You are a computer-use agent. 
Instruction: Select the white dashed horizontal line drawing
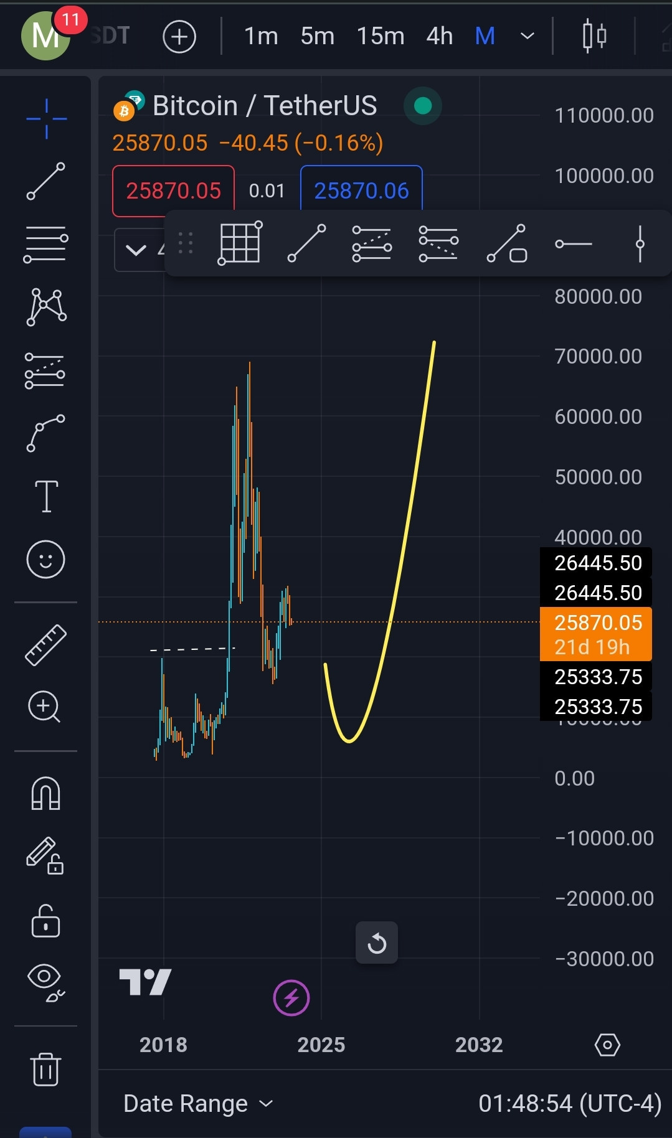point(192,649)
